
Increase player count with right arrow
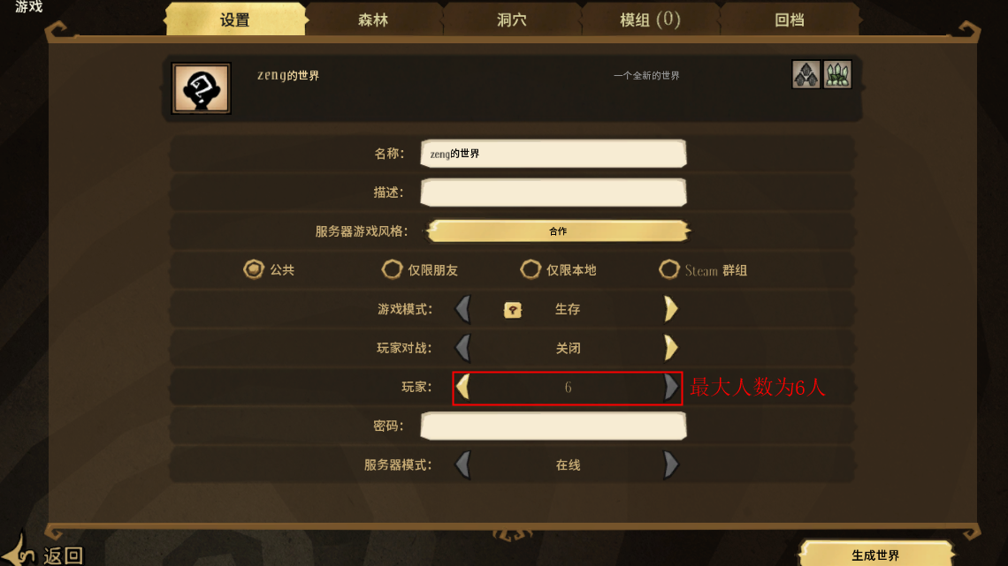[670, 387]
